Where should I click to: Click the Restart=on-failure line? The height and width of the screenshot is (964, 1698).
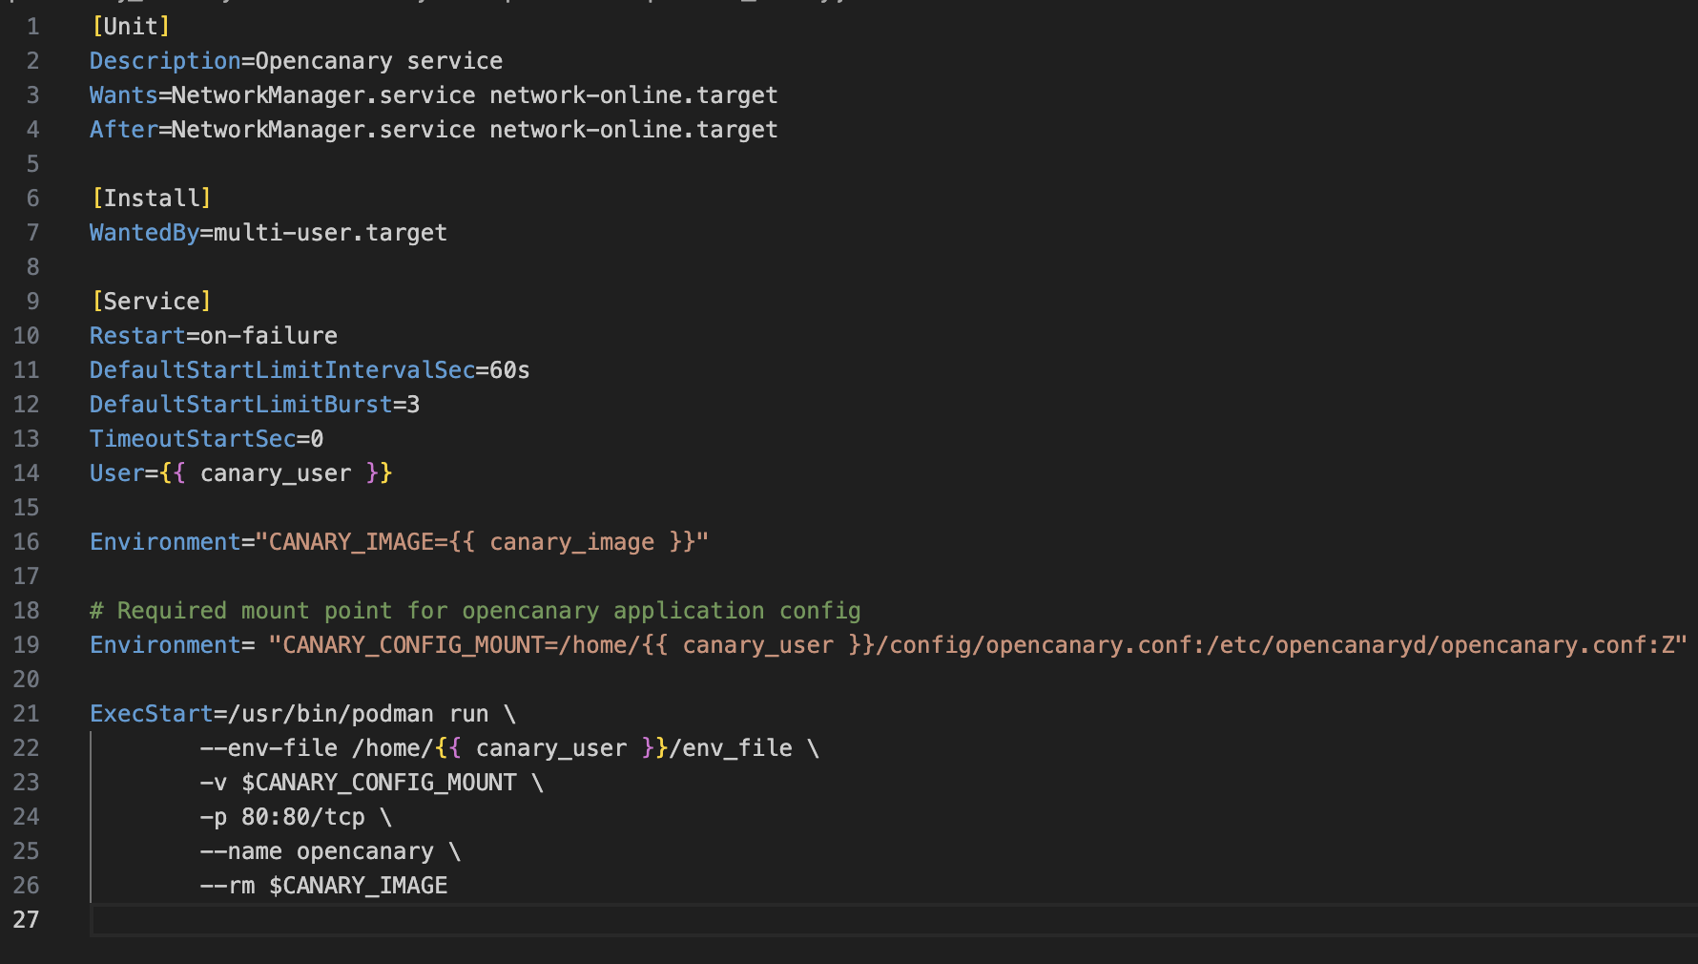(x=212, y=335)
